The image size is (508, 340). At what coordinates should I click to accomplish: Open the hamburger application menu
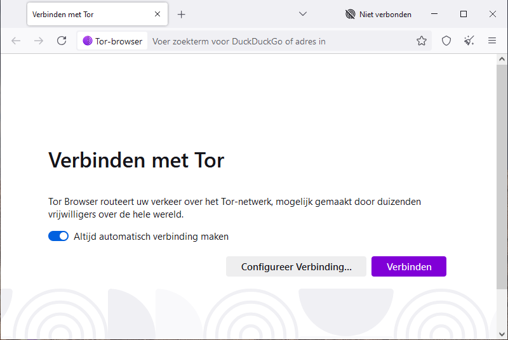[492, 41]
